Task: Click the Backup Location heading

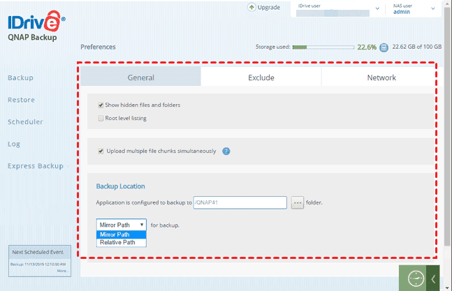Action: (120, 186)
